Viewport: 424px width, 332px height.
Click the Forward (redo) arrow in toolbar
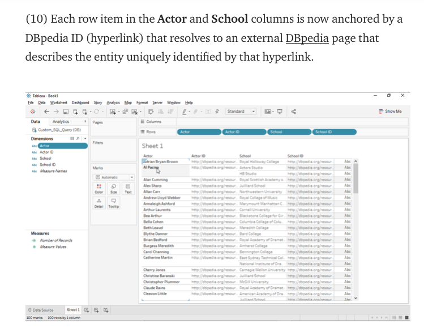click(x=56, y=112)
